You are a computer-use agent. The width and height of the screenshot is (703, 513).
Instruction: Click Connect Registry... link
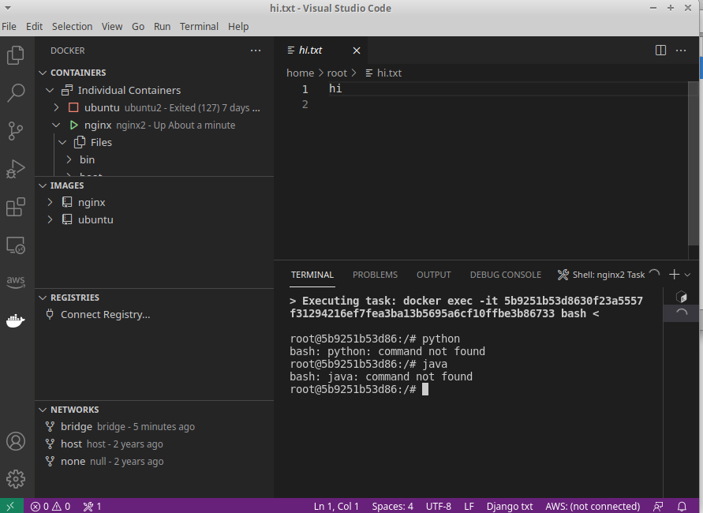106,315
